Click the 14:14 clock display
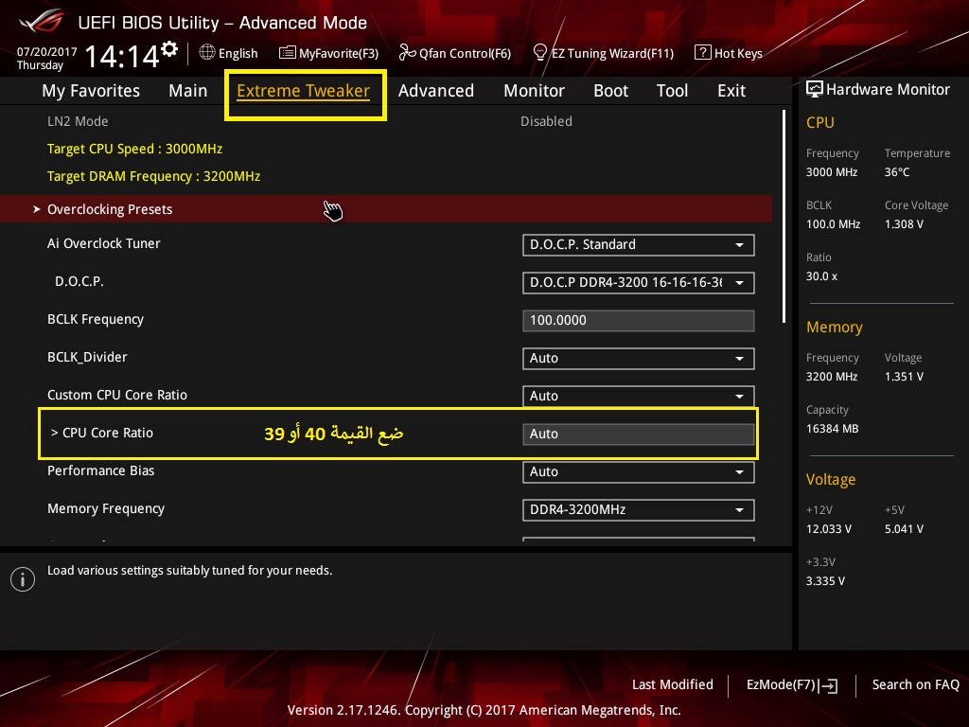 [122, 56]
